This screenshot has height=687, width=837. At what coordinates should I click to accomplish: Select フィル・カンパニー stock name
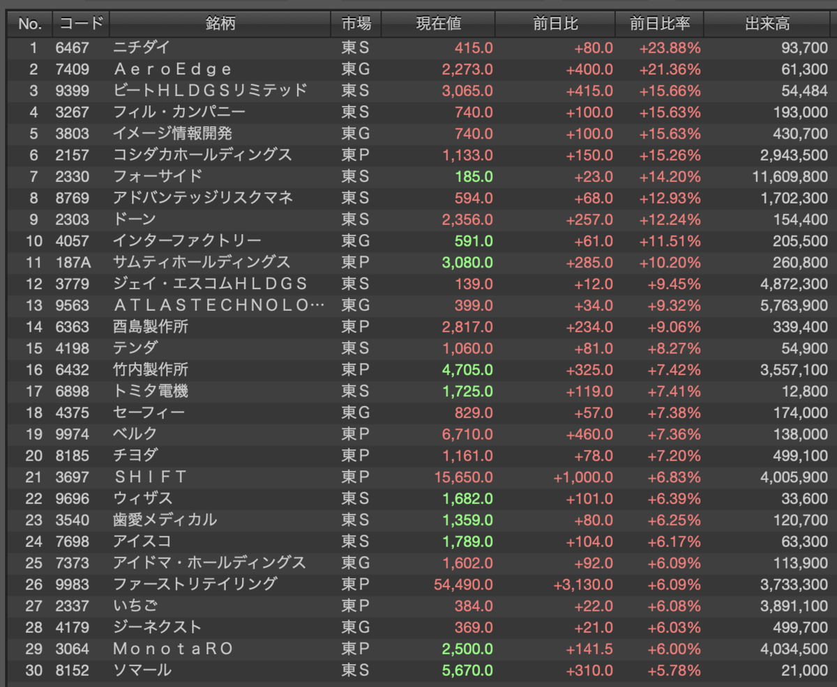pos(179,112)
